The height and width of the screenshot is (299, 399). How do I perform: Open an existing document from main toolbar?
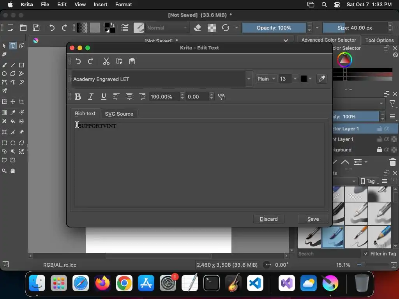[23, 28]
